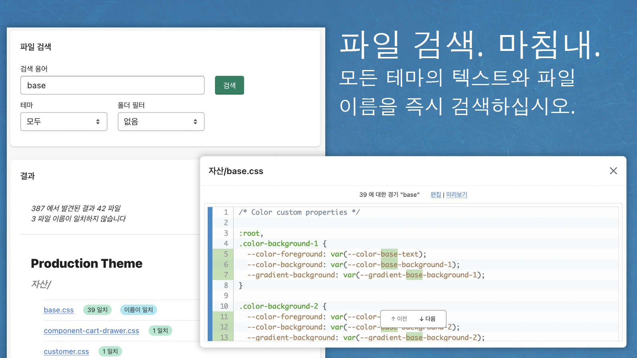The image size is (637, 358).
Task: Click the ".color-background-1 {" code line
Action: [283, 243]
